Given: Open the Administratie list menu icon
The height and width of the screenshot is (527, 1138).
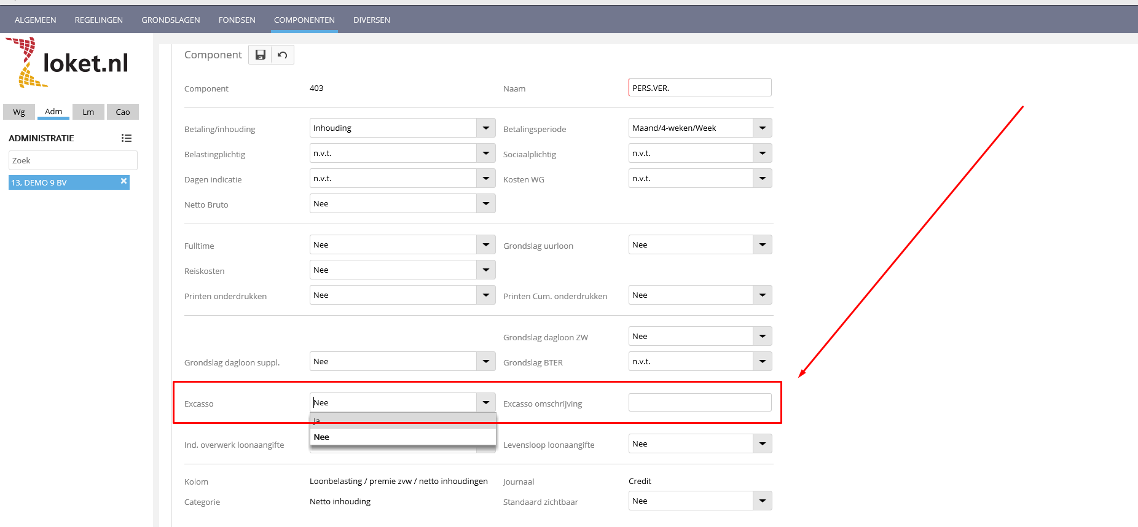Looking at the screenshot, I should [x=127, y=138].
